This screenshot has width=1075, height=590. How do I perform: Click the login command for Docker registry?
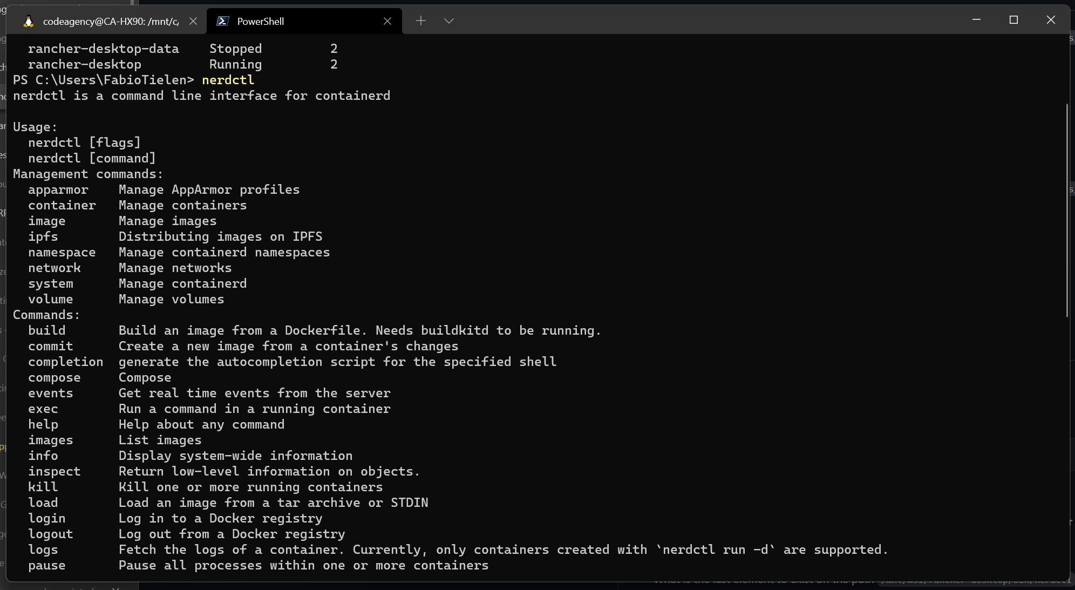pos(46,518)
